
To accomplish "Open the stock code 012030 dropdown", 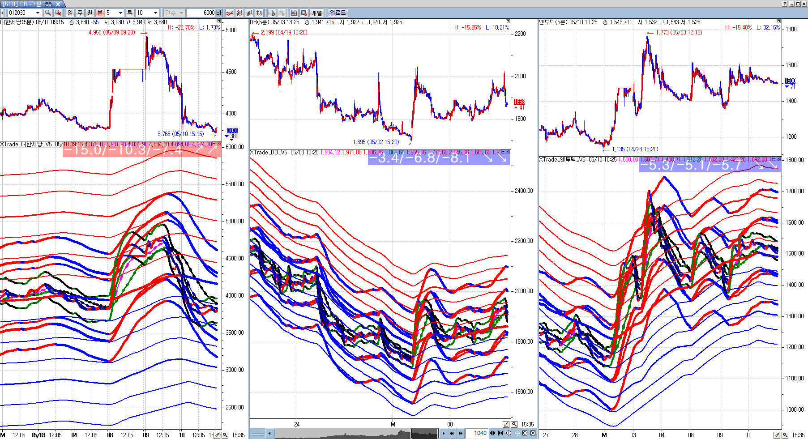I will (38, 13).
